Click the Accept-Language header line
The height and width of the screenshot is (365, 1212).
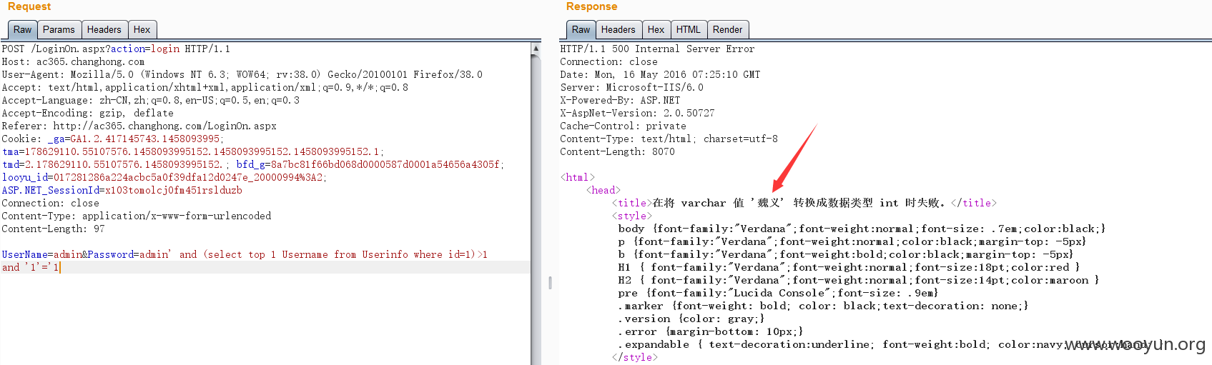[x=150, y=100]
